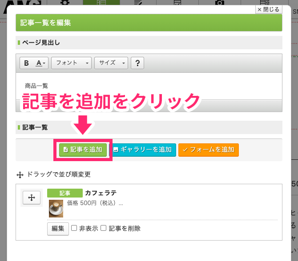Click the settings gear in top toolbar

(65, 3)
